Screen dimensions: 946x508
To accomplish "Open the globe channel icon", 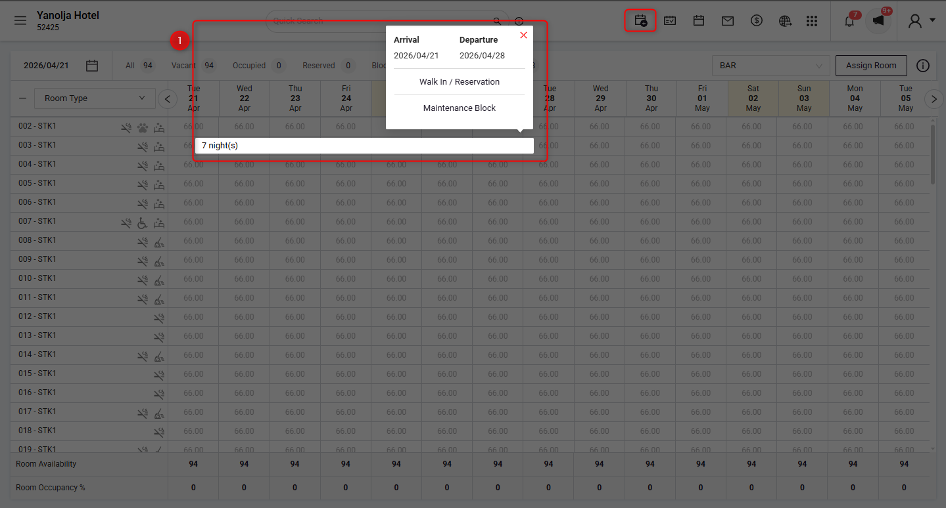I will click(x=785, y=21).
